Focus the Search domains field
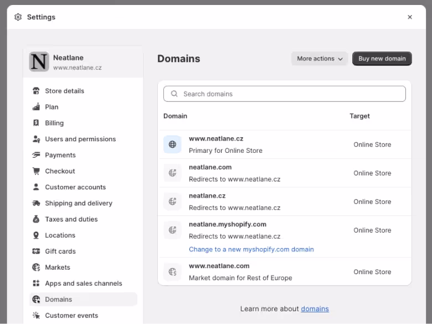This screenshot has width=432, height=324. pyautogui.click(x=284, y=94)
